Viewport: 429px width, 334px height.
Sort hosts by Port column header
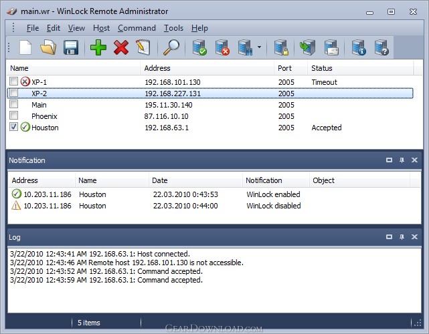(x=290, y=68)
